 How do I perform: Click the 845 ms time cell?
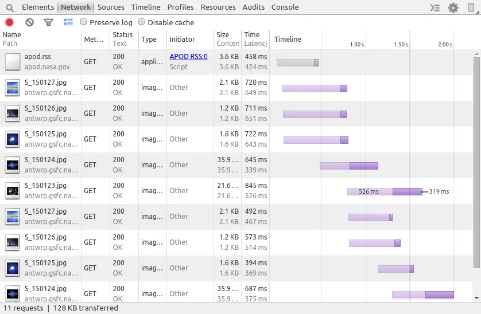[256, 186]
